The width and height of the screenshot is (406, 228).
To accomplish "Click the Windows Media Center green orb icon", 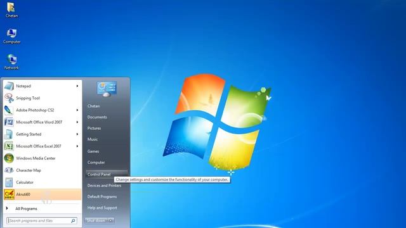I will click(x=9, y=158).
